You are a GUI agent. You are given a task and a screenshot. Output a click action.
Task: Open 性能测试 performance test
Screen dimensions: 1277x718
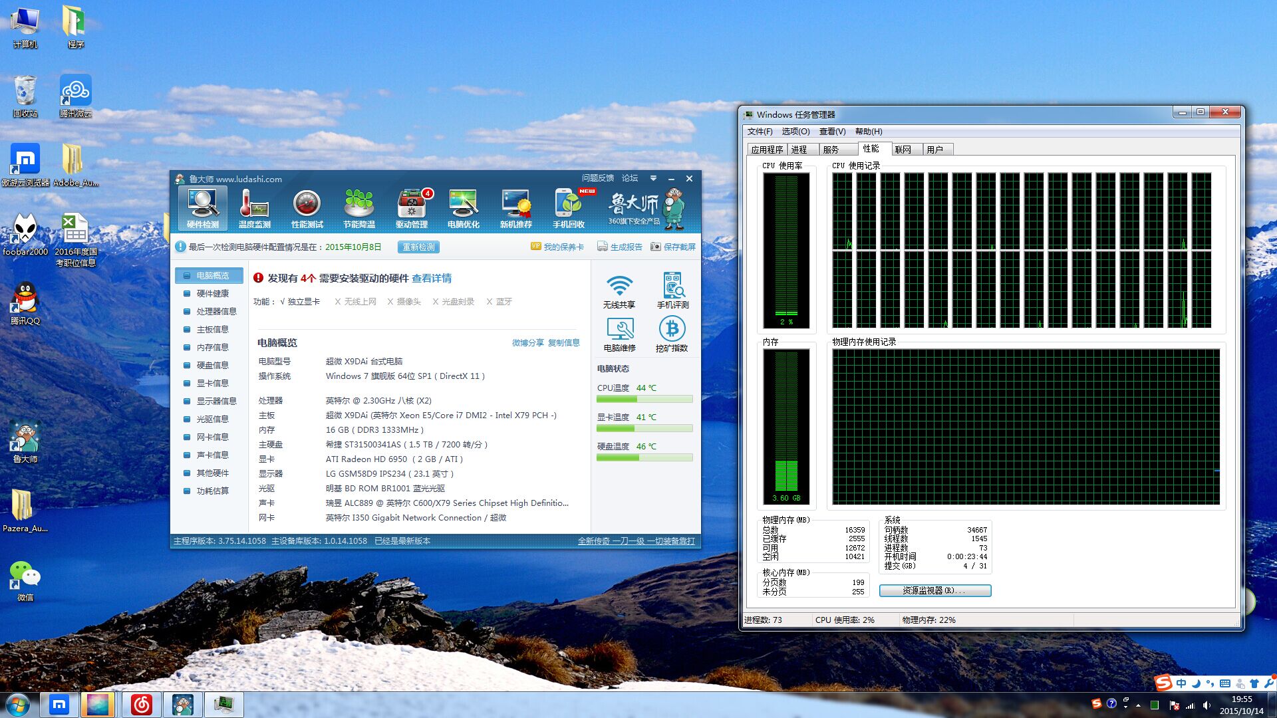pos(307,208)
